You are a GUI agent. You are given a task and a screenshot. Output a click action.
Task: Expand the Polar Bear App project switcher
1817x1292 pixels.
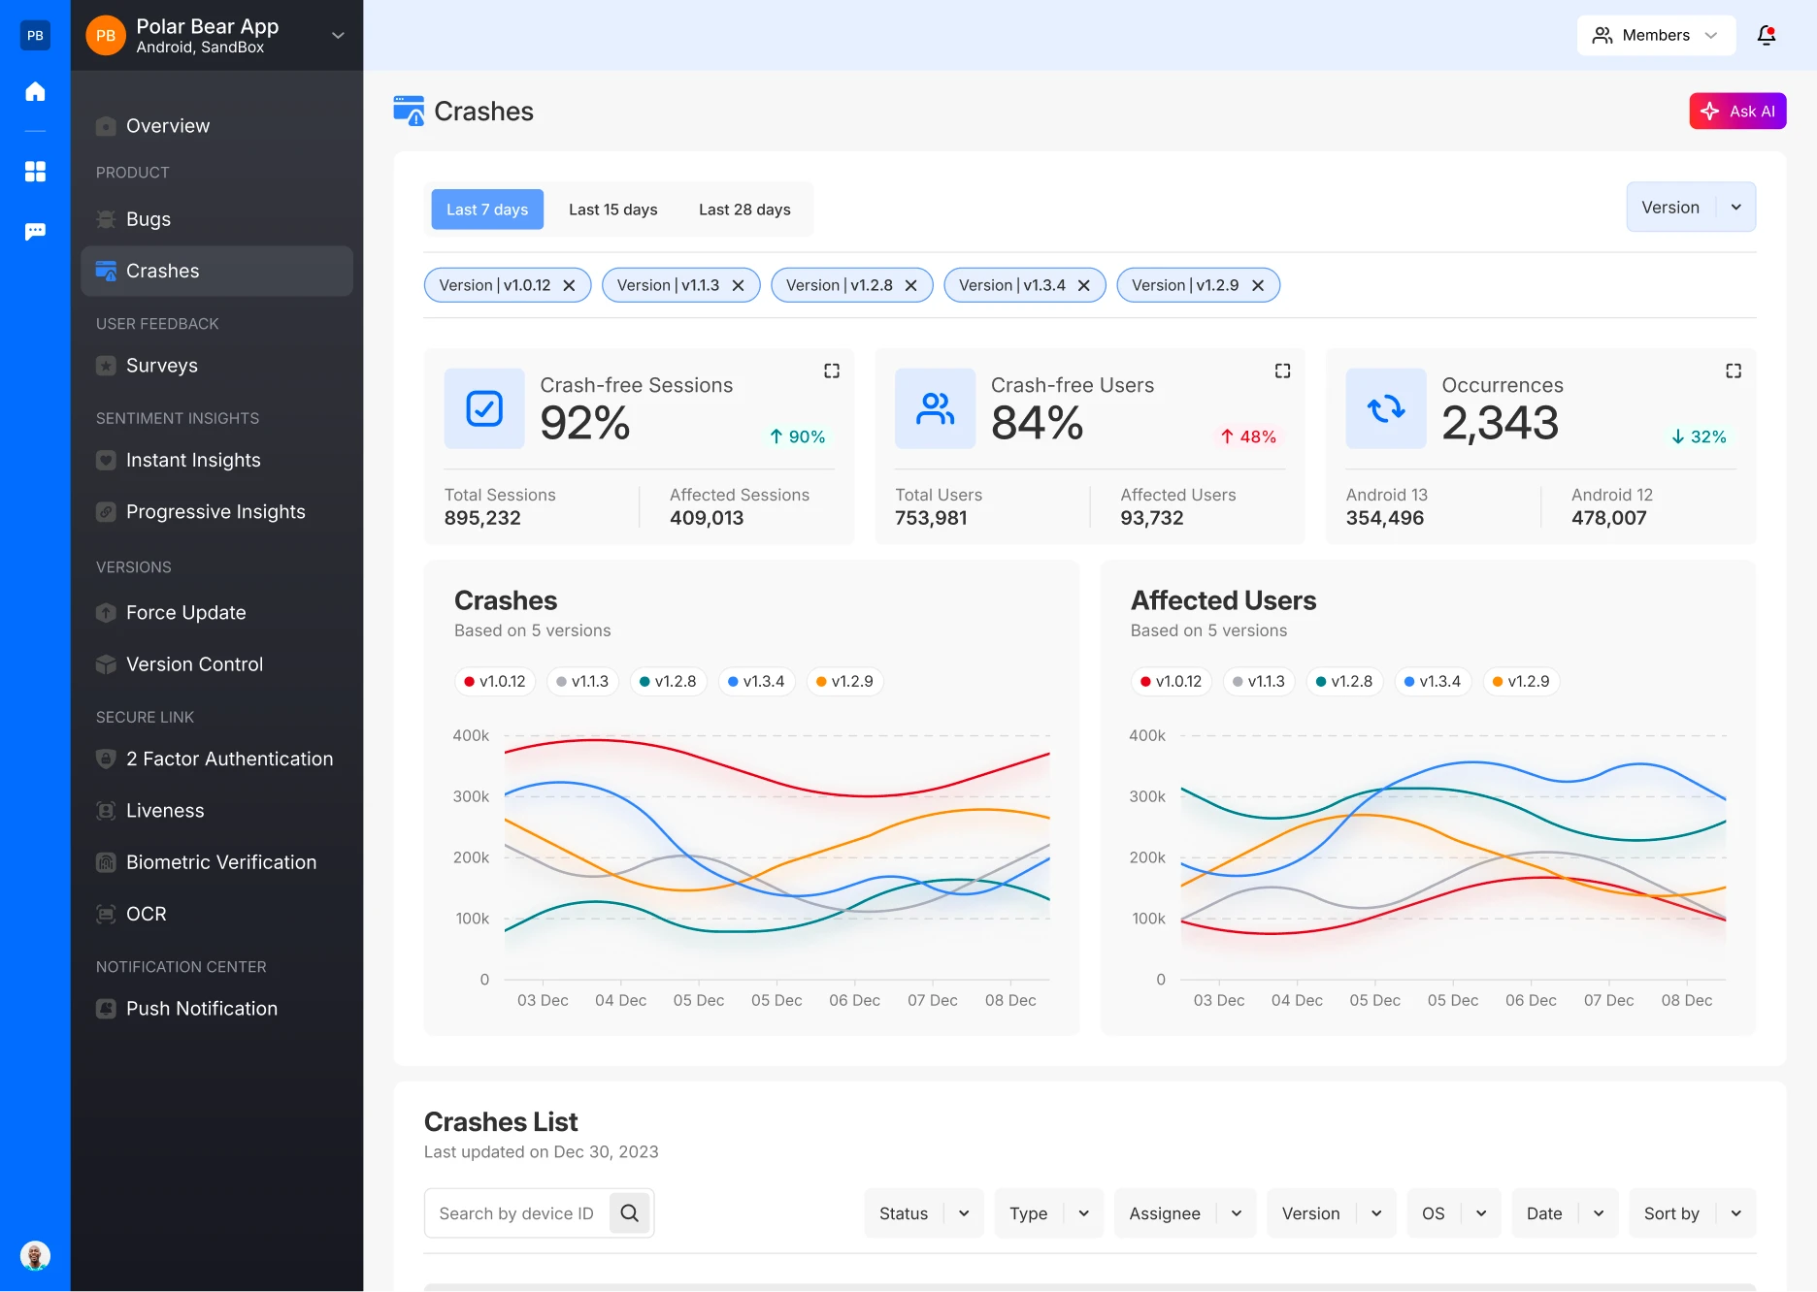point(338,36)
